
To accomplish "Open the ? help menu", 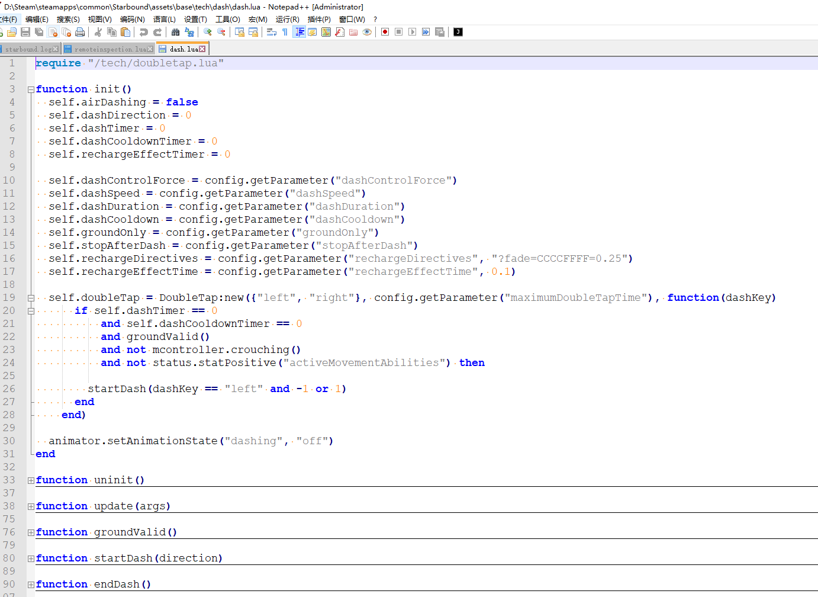I will (x=375, y=20).
